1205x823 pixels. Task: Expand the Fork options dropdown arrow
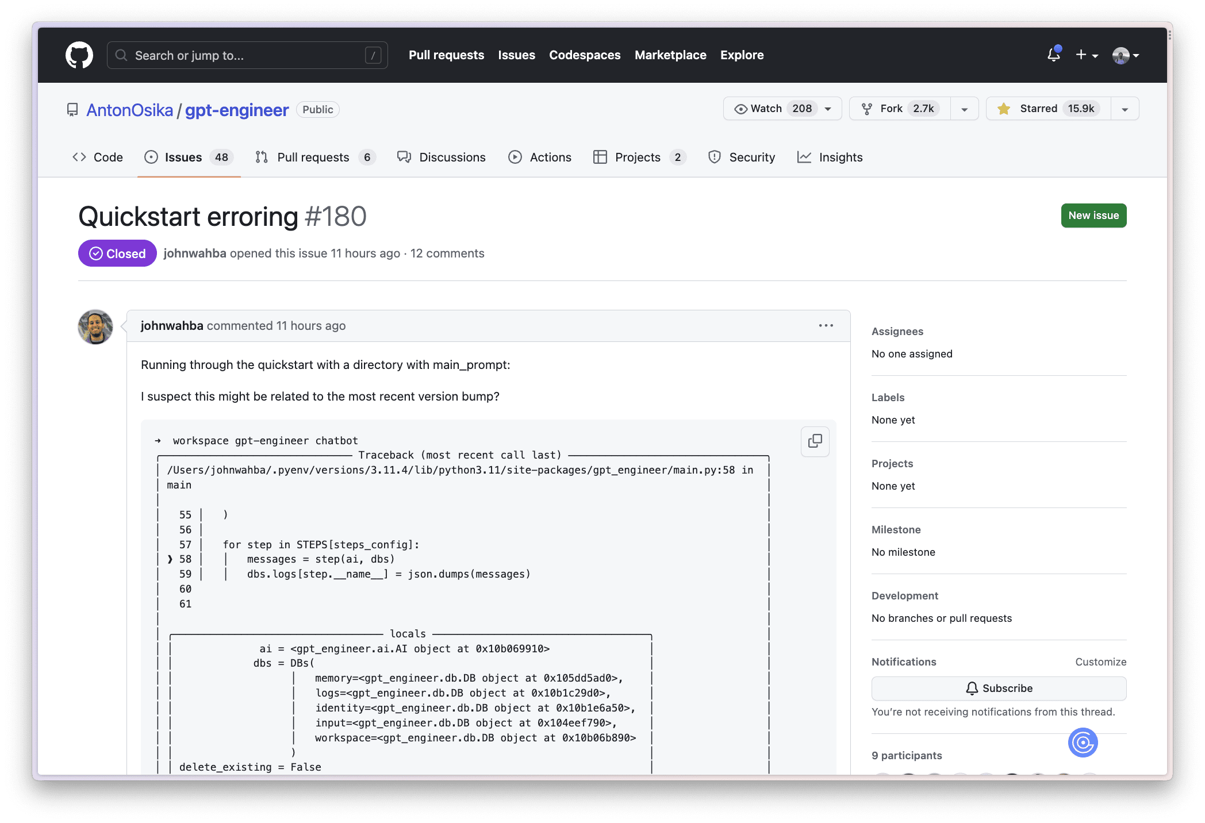pos(965,109)
